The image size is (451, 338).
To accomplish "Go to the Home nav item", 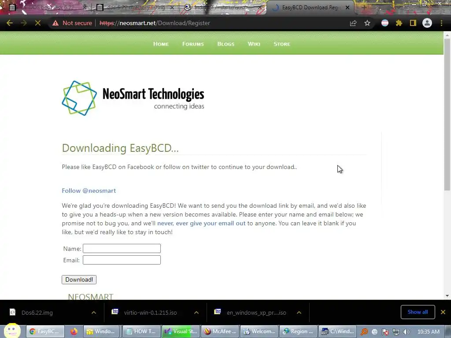I will click(161, 44).
